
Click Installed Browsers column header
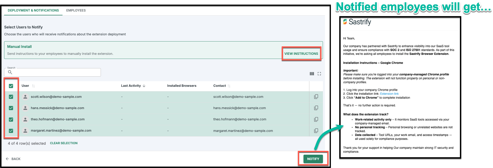(182, 86)
